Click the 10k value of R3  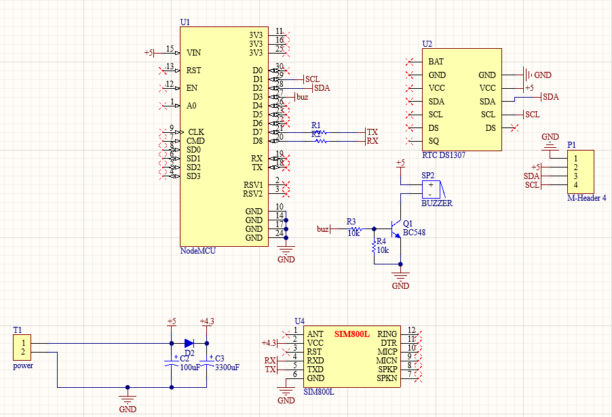coord(354,233)
